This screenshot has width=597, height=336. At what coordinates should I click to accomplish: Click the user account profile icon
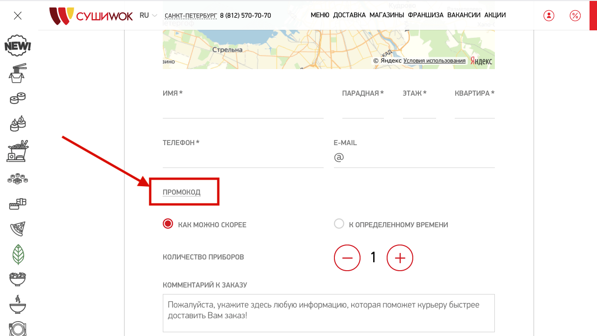point(549,15)
